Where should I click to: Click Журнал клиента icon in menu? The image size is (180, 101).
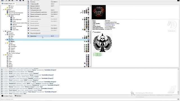coord(28,16)
